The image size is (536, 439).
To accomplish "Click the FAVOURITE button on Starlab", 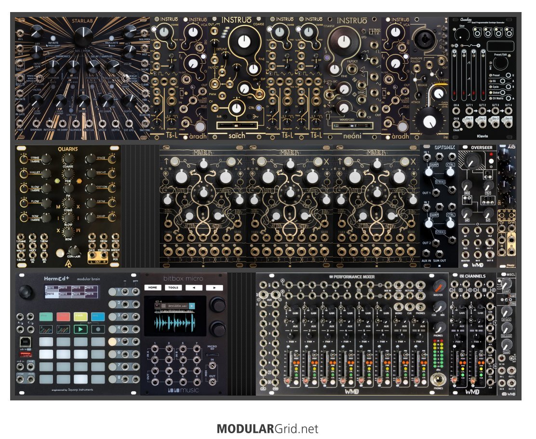I will tap(111, 38).
